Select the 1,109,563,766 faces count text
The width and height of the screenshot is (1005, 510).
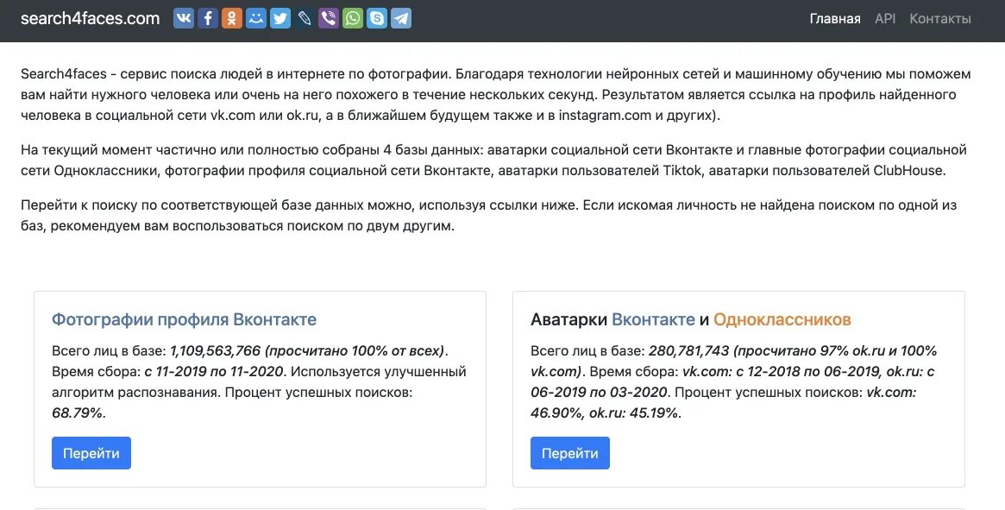click(216, 351)
